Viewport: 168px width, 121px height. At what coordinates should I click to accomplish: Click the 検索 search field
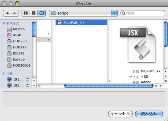point(143,13)
